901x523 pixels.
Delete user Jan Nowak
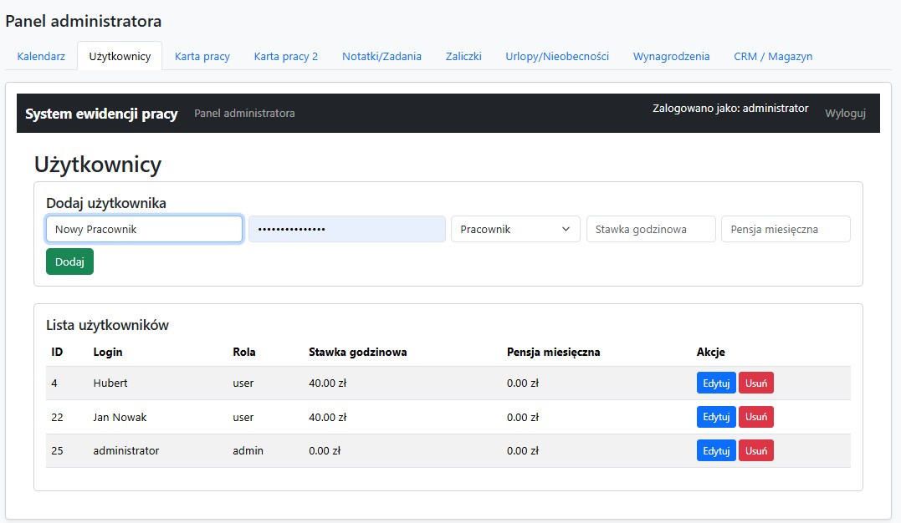pyautogui.click(x=755, y=417)
